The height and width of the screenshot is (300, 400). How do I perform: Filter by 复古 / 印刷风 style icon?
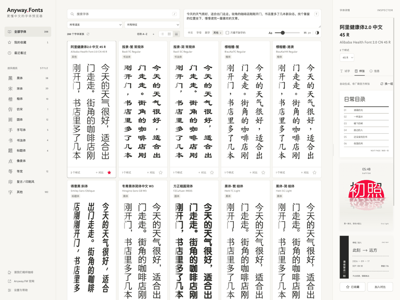click(10, 182)
